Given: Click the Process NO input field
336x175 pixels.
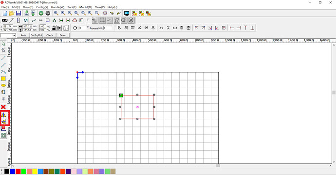Looking at the screenshot, I should tap(108, 28).
